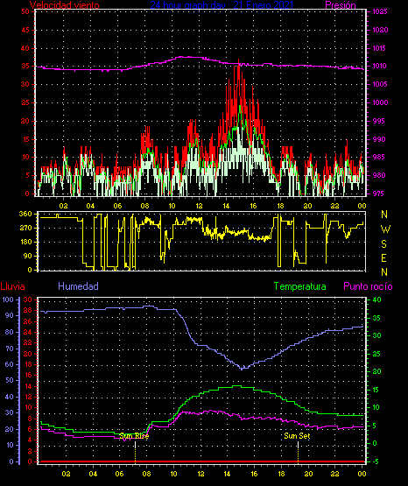Click the 270 wind direction axis value
The width and height of the screenshot is (408, 486).
click(25, 229)
